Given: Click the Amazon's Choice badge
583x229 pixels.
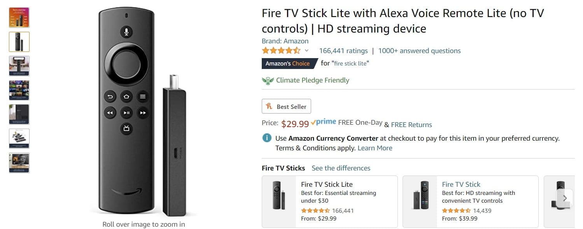Looking at the screenshot, I should pos(288,64).
